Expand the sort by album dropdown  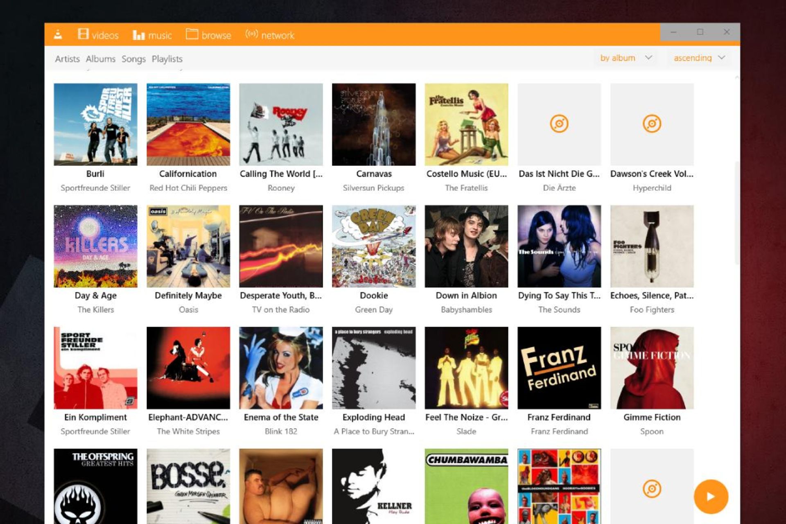pyautogui.click(x=626, y=57)
